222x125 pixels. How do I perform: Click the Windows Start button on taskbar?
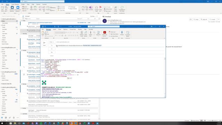pyautogui.click(x=2, y=123)
